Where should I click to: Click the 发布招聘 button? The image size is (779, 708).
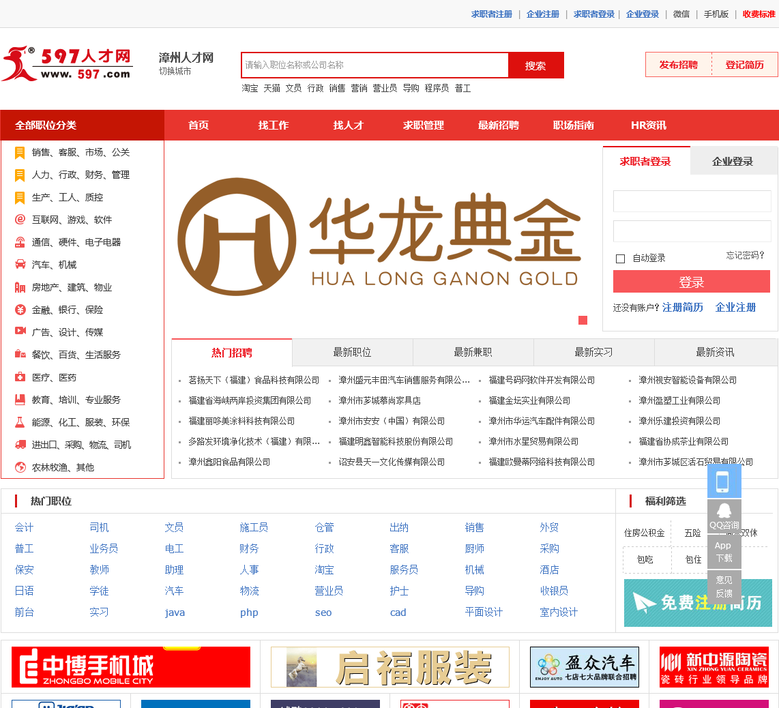pyautogui.click(x=679, y=65)
